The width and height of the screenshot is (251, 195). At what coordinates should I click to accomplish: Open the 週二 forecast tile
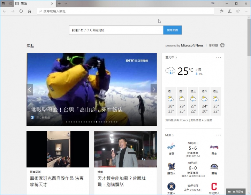182,101
